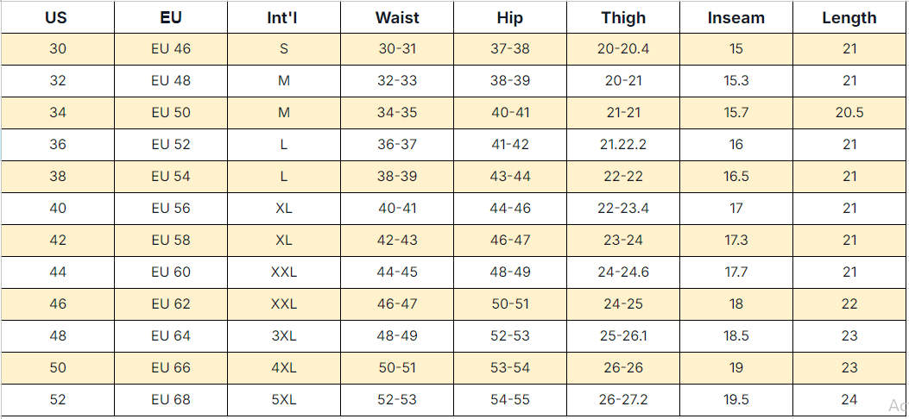Select the EU 60 cell
Screen dimensions: 909x419
point(171,272)
